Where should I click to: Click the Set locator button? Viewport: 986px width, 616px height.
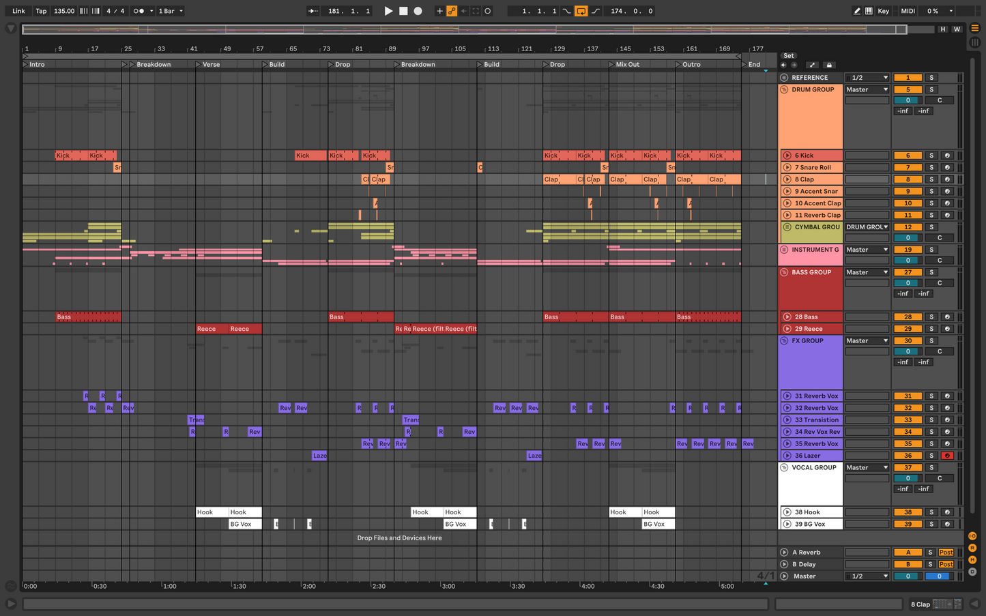coord(788,56)
